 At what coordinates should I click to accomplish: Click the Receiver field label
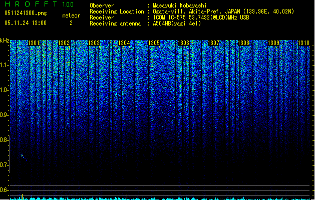[102, 17]
